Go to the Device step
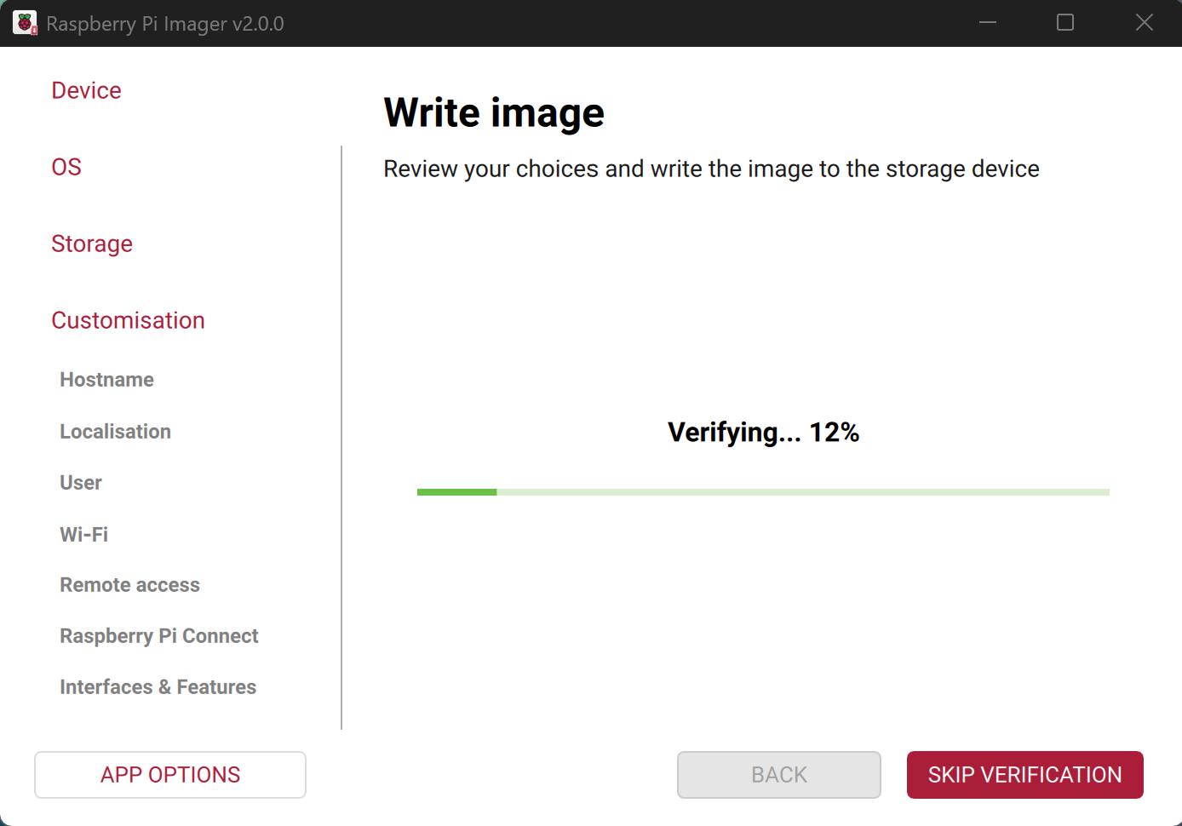This screenshot has width=1182, height=826. (86, 90)
